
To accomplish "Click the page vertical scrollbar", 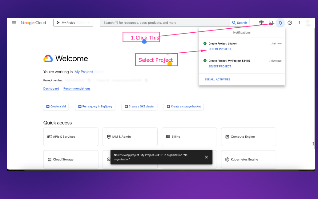I will (314, 88).
